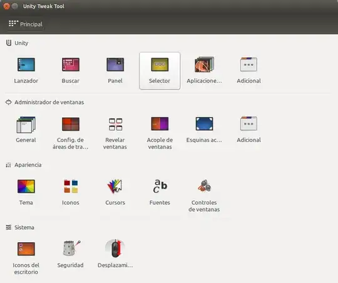Open the Seguridad settings
Image resolution: width=338 pixels, height=283 pixels.
coord(71,255)
